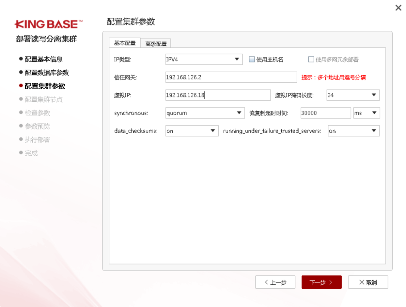Close the installer window with the X

coord(398,8)
